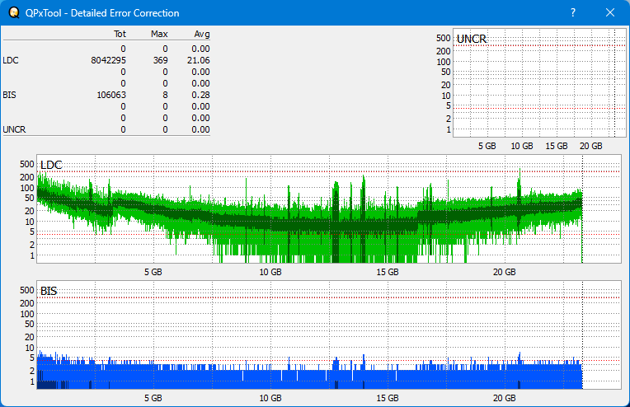
Task: Click the BIS total value 106063
Action: click(111, 95)
